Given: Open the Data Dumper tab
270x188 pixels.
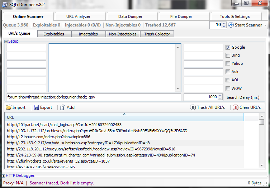Looking at the screenshot, I should click(132, 16).
